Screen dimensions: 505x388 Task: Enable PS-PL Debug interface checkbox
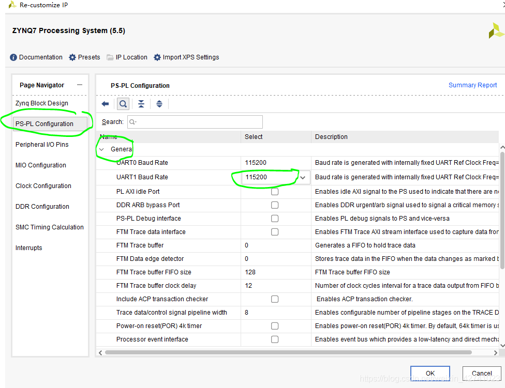[x=275, y=219]
